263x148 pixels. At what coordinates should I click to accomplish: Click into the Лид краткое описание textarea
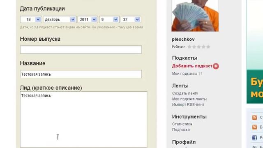[83, 120]
